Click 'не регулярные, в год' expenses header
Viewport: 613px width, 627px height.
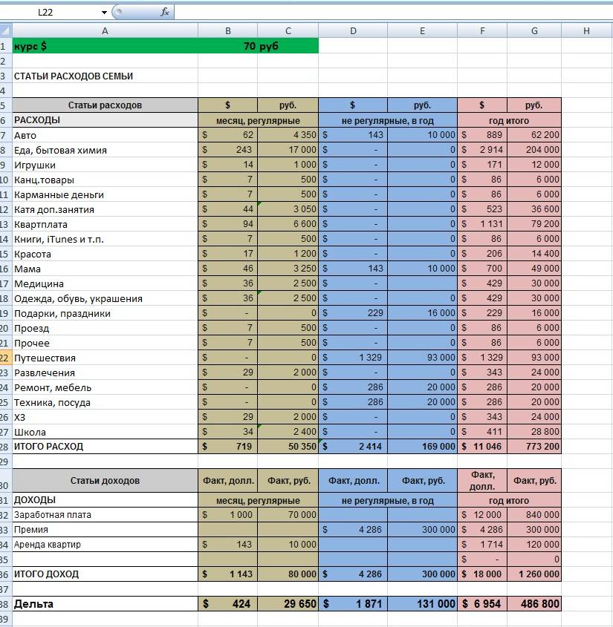click(x=388, y=120)
